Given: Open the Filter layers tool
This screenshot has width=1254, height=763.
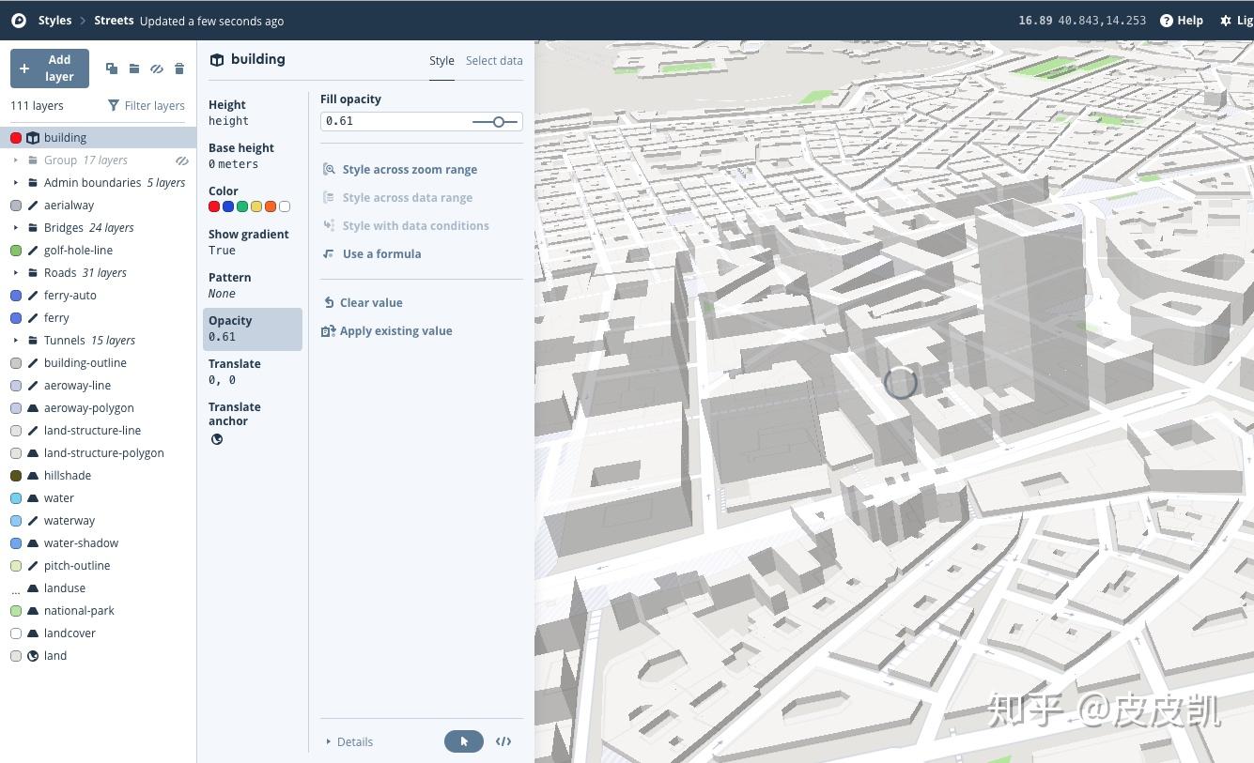Looking at the screenshot, I should coord(147,105).
